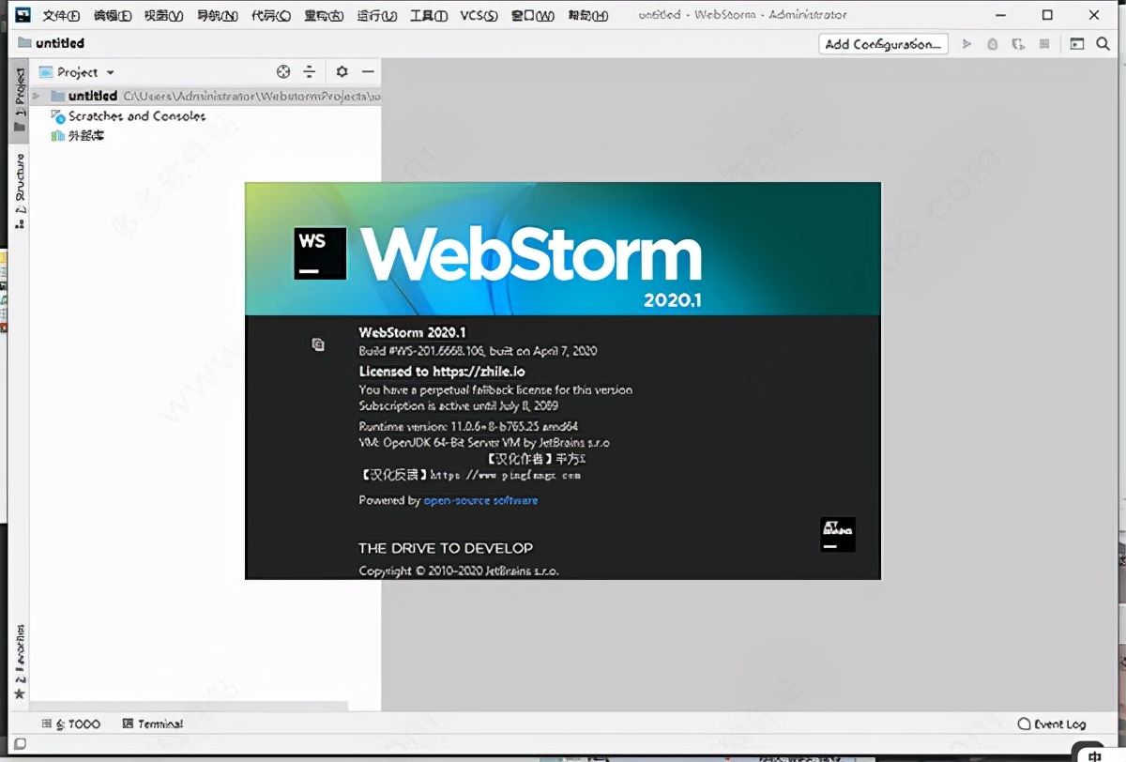Open Search Everywhere magnifier icon
1126x762 pixels.
tap(1103, 44)
